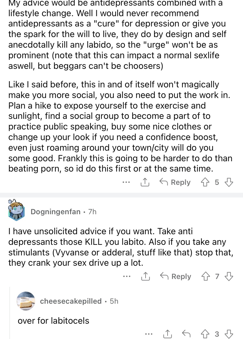243x339 pixels.
Task: Open the Dogningenfan username link
Action: click(x=56, y=212)
